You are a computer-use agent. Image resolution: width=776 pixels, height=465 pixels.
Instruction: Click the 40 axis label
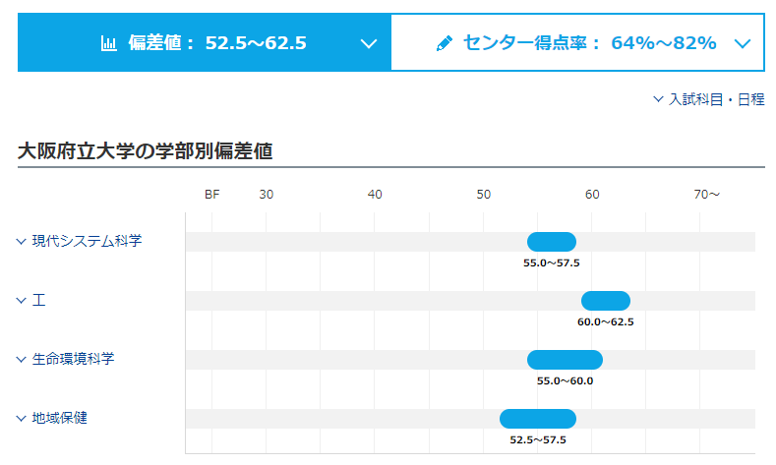(x=375, y=195)
